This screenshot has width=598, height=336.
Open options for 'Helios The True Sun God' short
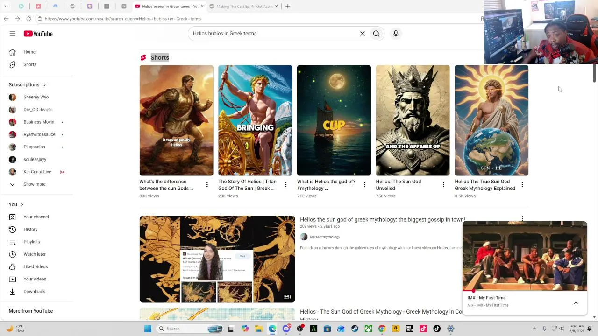pyautogui.click(x=522, y=185)
